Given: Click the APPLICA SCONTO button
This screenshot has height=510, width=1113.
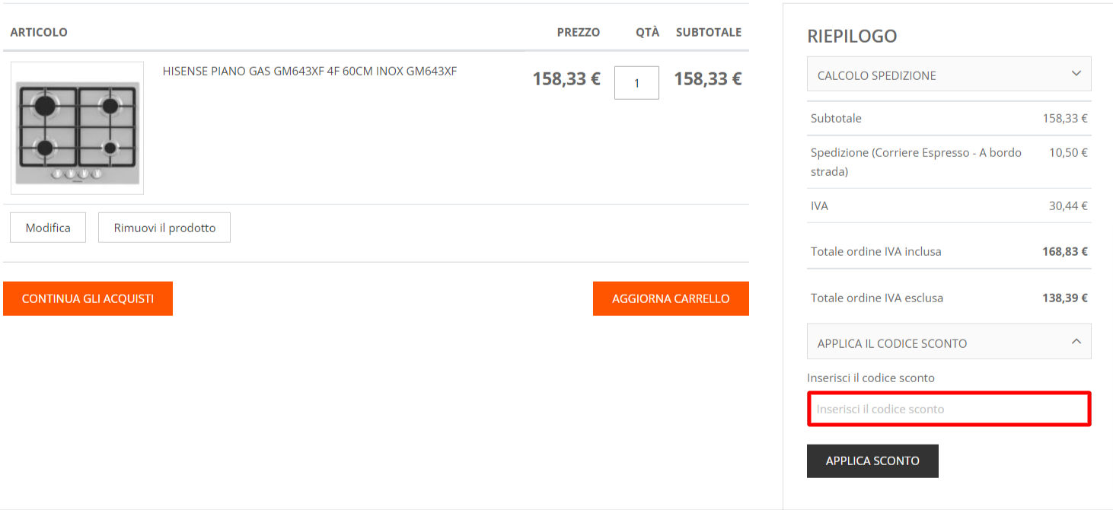Looking at the screenshot, I should [872, 461].
